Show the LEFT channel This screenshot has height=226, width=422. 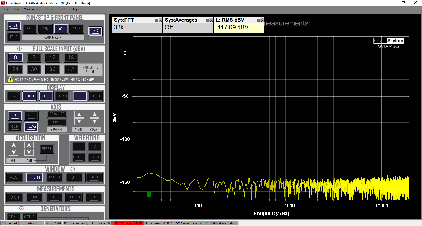point(80,96)
